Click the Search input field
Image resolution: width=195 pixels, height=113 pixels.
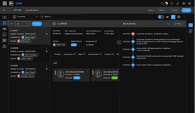tap(63, 17)
